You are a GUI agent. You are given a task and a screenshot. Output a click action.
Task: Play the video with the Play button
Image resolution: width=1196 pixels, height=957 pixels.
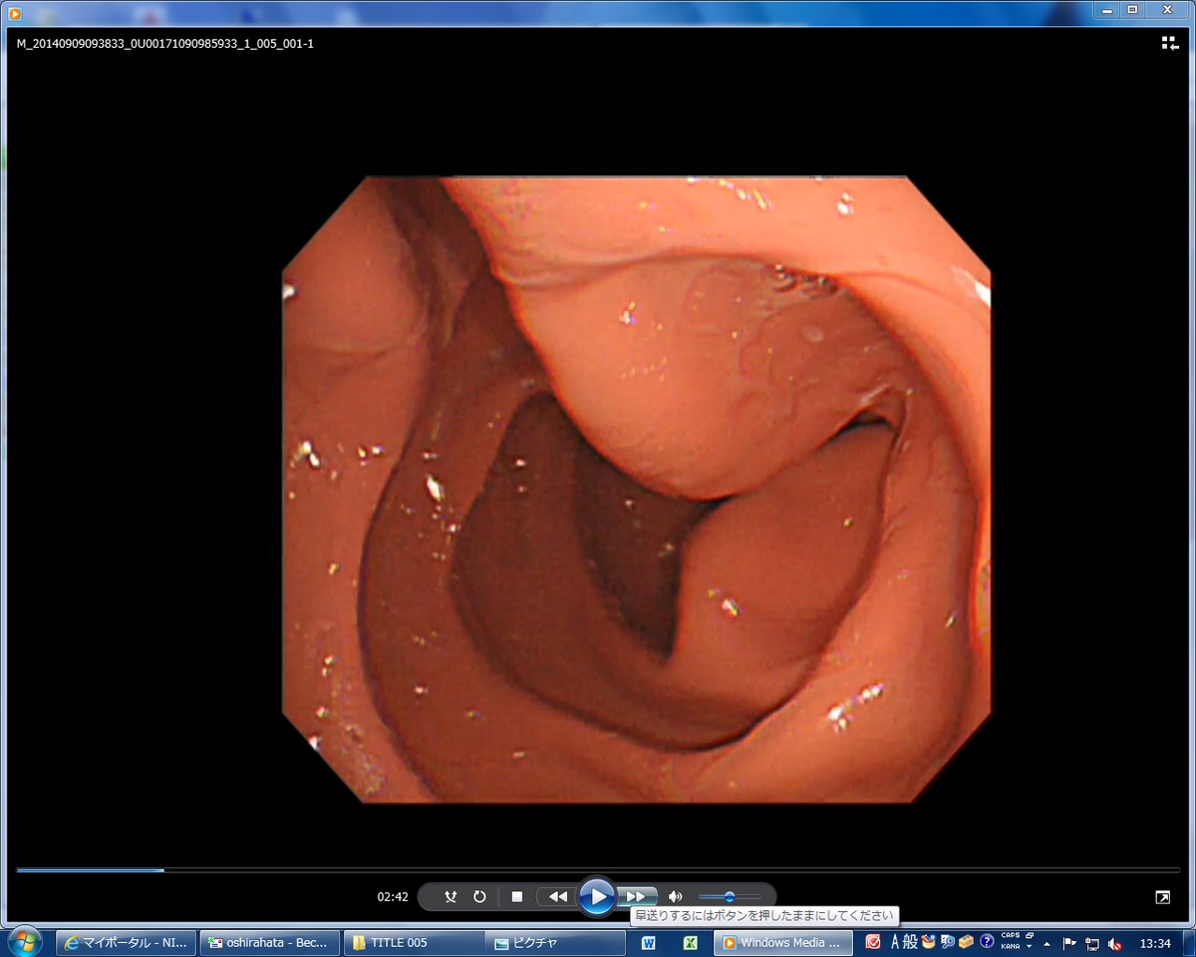coord(597,896)
